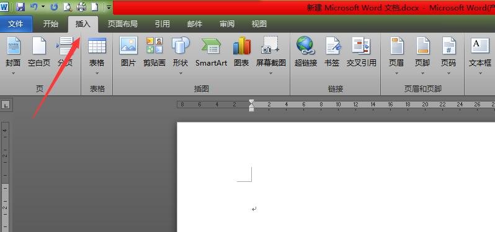Click the 交叉引用 cross-reference icon

point(361,46)
